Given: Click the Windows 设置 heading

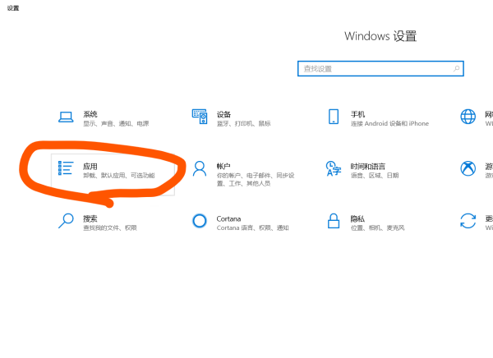Looking at the screenshot, I should (x=380, y=36).
